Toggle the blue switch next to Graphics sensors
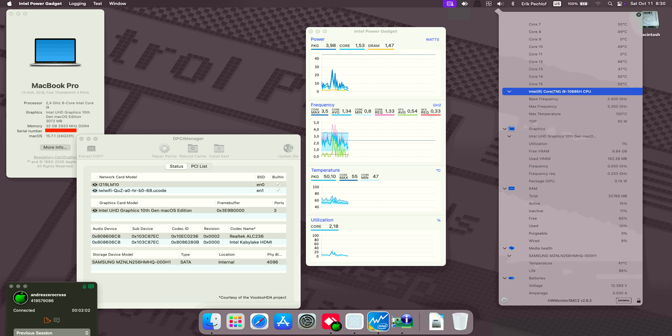The width and height of the screenshot is (672, 336). pos(511,129)
